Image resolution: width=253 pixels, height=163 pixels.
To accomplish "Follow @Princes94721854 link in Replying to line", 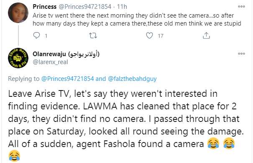I will (x=67, y=79).
